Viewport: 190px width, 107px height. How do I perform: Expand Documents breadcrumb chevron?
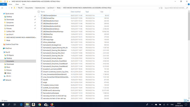tap(34, 8)
